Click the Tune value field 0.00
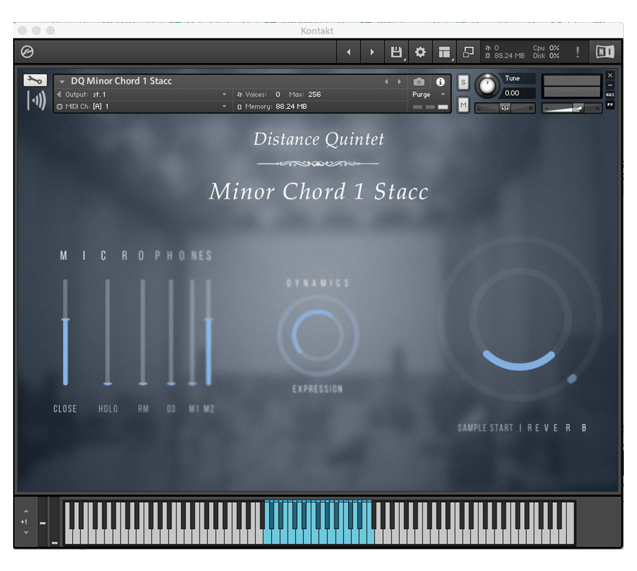The height and width of the screenshot is (571, 637). (519, 93)
